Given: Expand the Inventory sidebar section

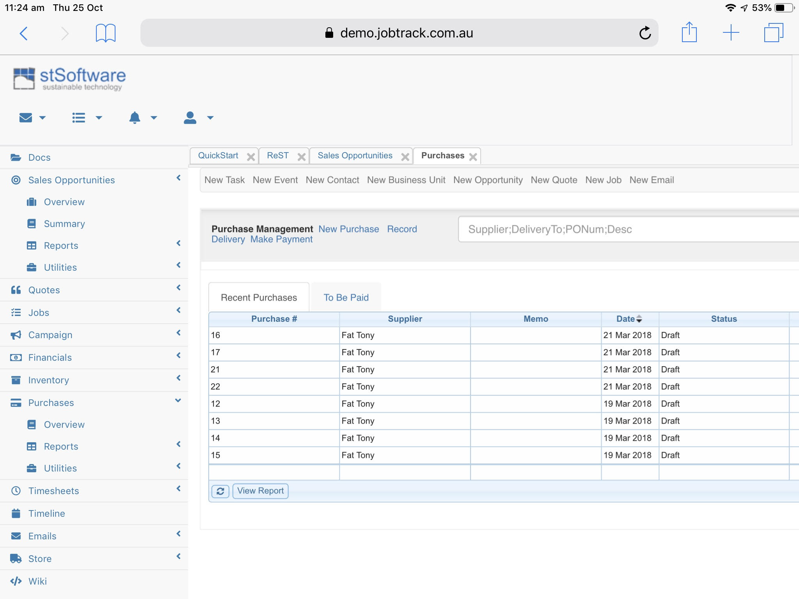Looking at the screenshot, I should (x=179, y=378).
